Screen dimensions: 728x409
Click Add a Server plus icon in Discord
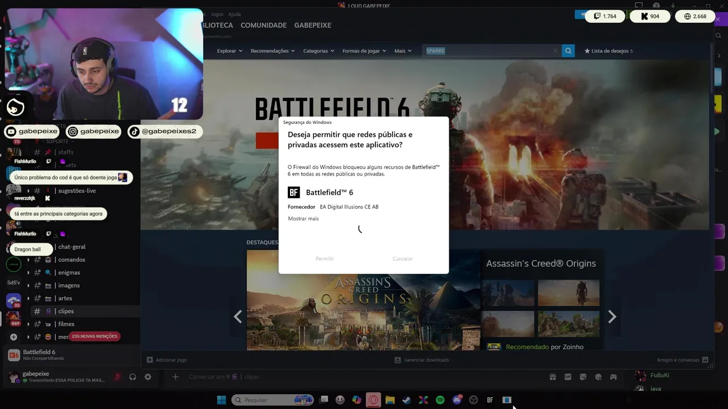14,337
